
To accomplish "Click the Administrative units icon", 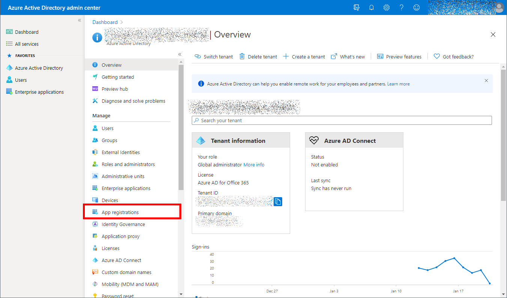I will 95,176.
